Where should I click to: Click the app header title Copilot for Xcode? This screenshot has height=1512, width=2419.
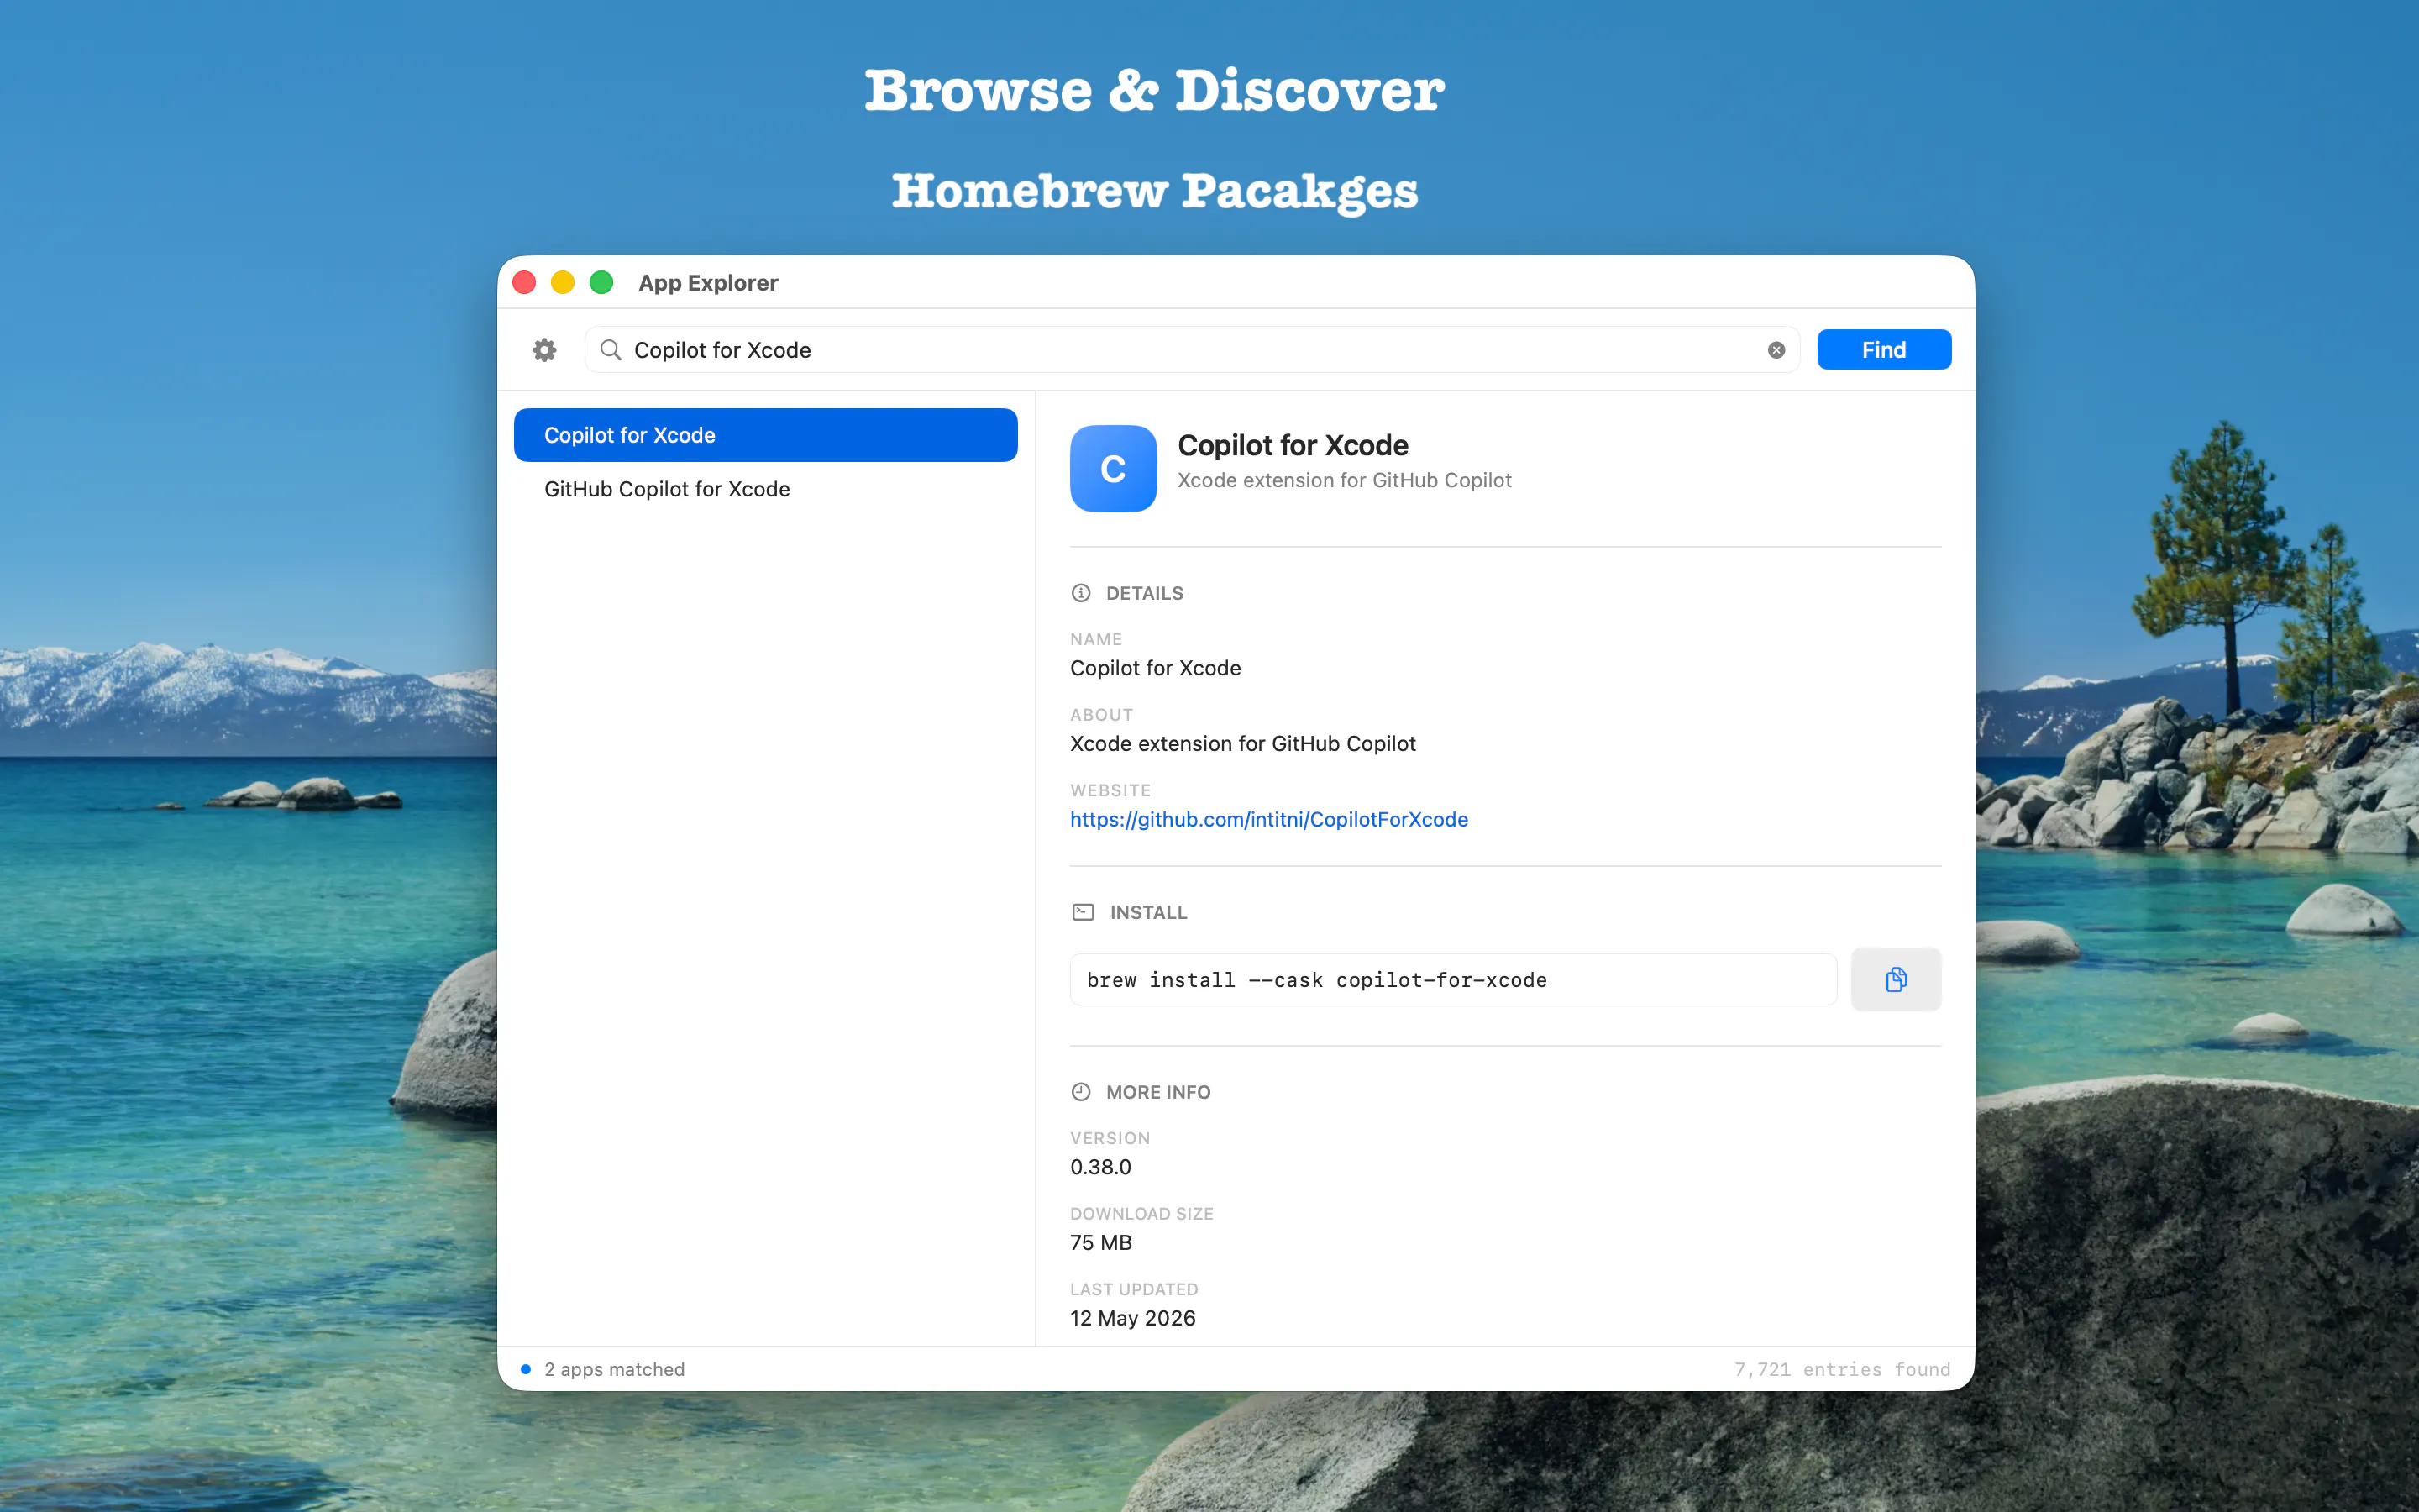[1293, 445]
